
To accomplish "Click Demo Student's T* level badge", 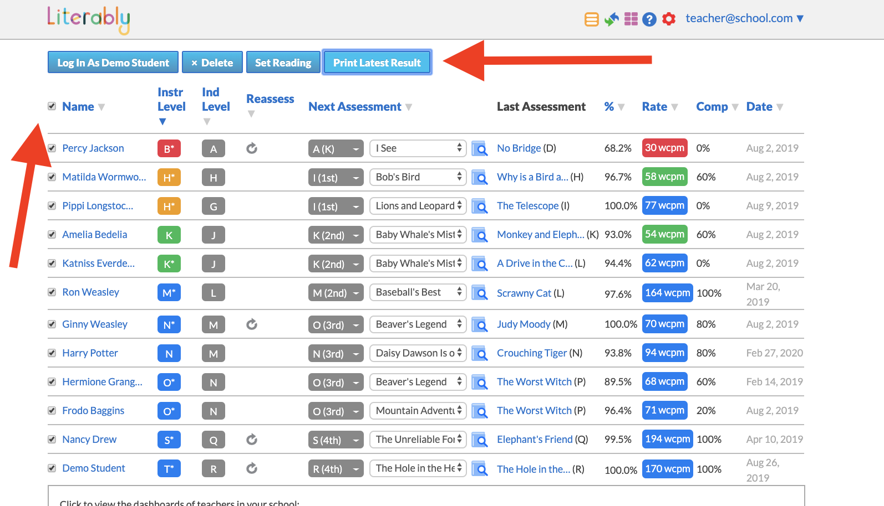I will (x=169, y=468).
